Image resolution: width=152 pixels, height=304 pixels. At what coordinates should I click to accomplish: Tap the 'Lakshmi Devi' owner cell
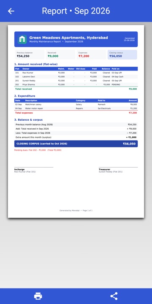[29, 77]
